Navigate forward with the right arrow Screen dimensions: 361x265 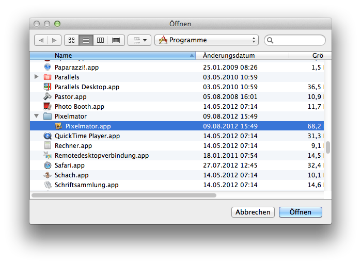pos(55,40)
